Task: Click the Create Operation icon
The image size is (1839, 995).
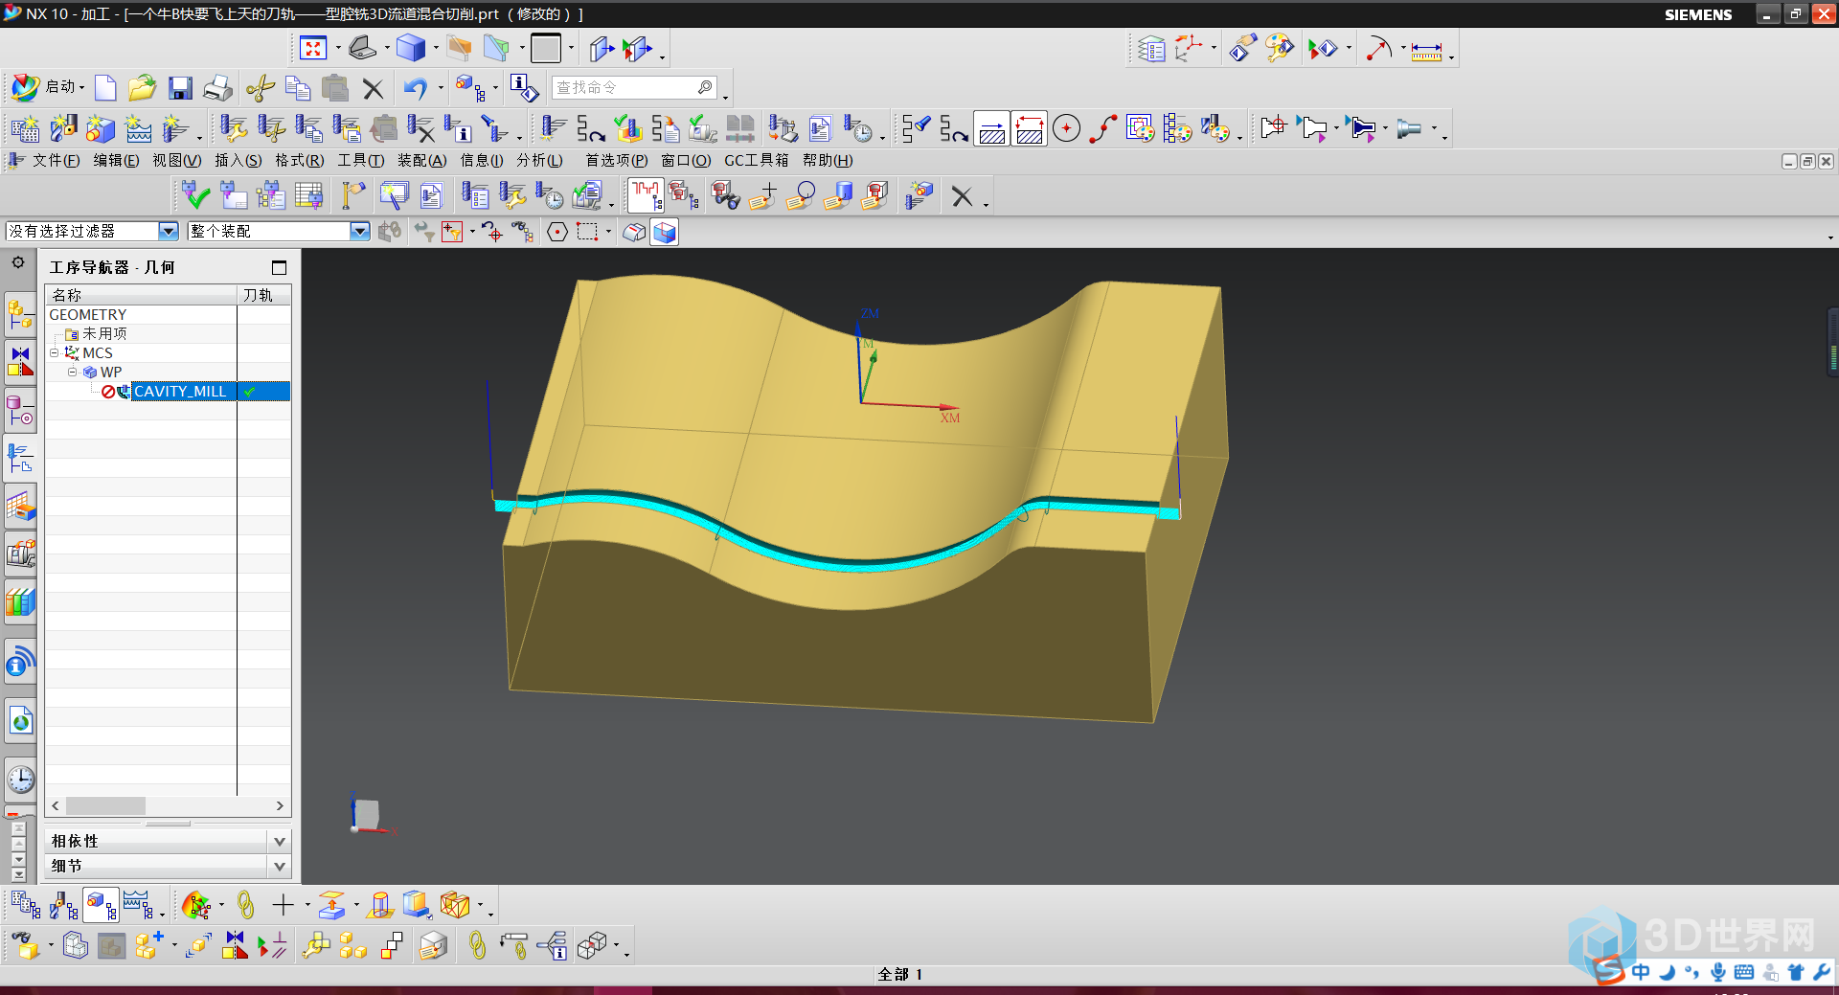Action: (175, 128)
